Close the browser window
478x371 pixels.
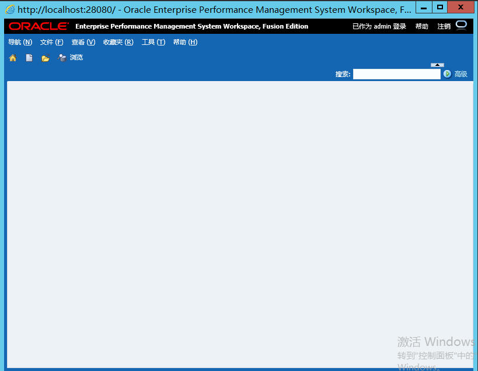tap(460, 7)
